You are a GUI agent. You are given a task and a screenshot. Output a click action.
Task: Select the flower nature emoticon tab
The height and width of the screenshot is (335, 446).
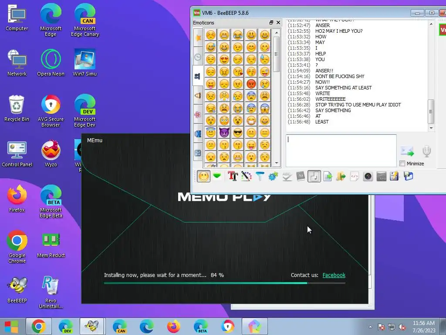[198, 115]
